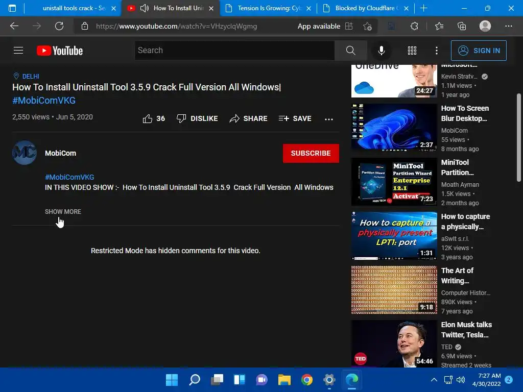
Task: Install the app via App available icon
Action: click(349, 26)
